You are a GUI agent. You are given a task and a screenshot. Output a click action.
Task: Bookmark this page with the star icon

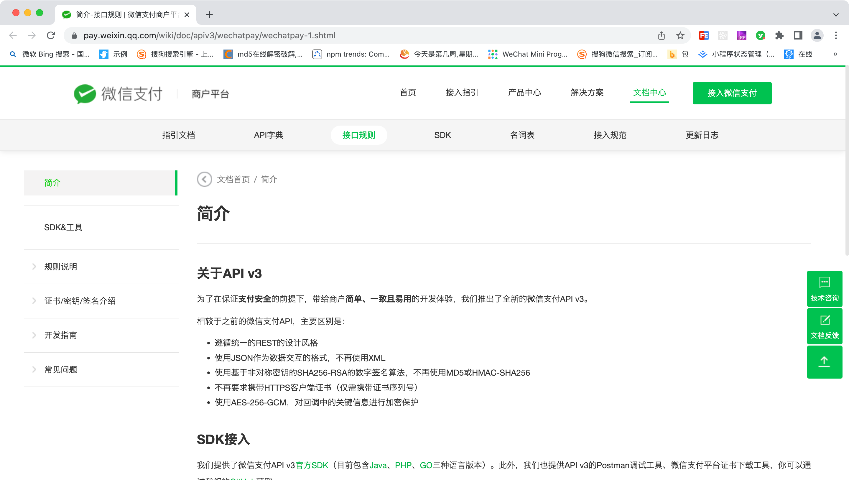coord(680,36)
